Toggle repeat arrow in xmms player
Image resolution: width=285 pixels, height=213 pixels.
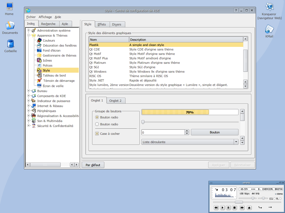270,207
